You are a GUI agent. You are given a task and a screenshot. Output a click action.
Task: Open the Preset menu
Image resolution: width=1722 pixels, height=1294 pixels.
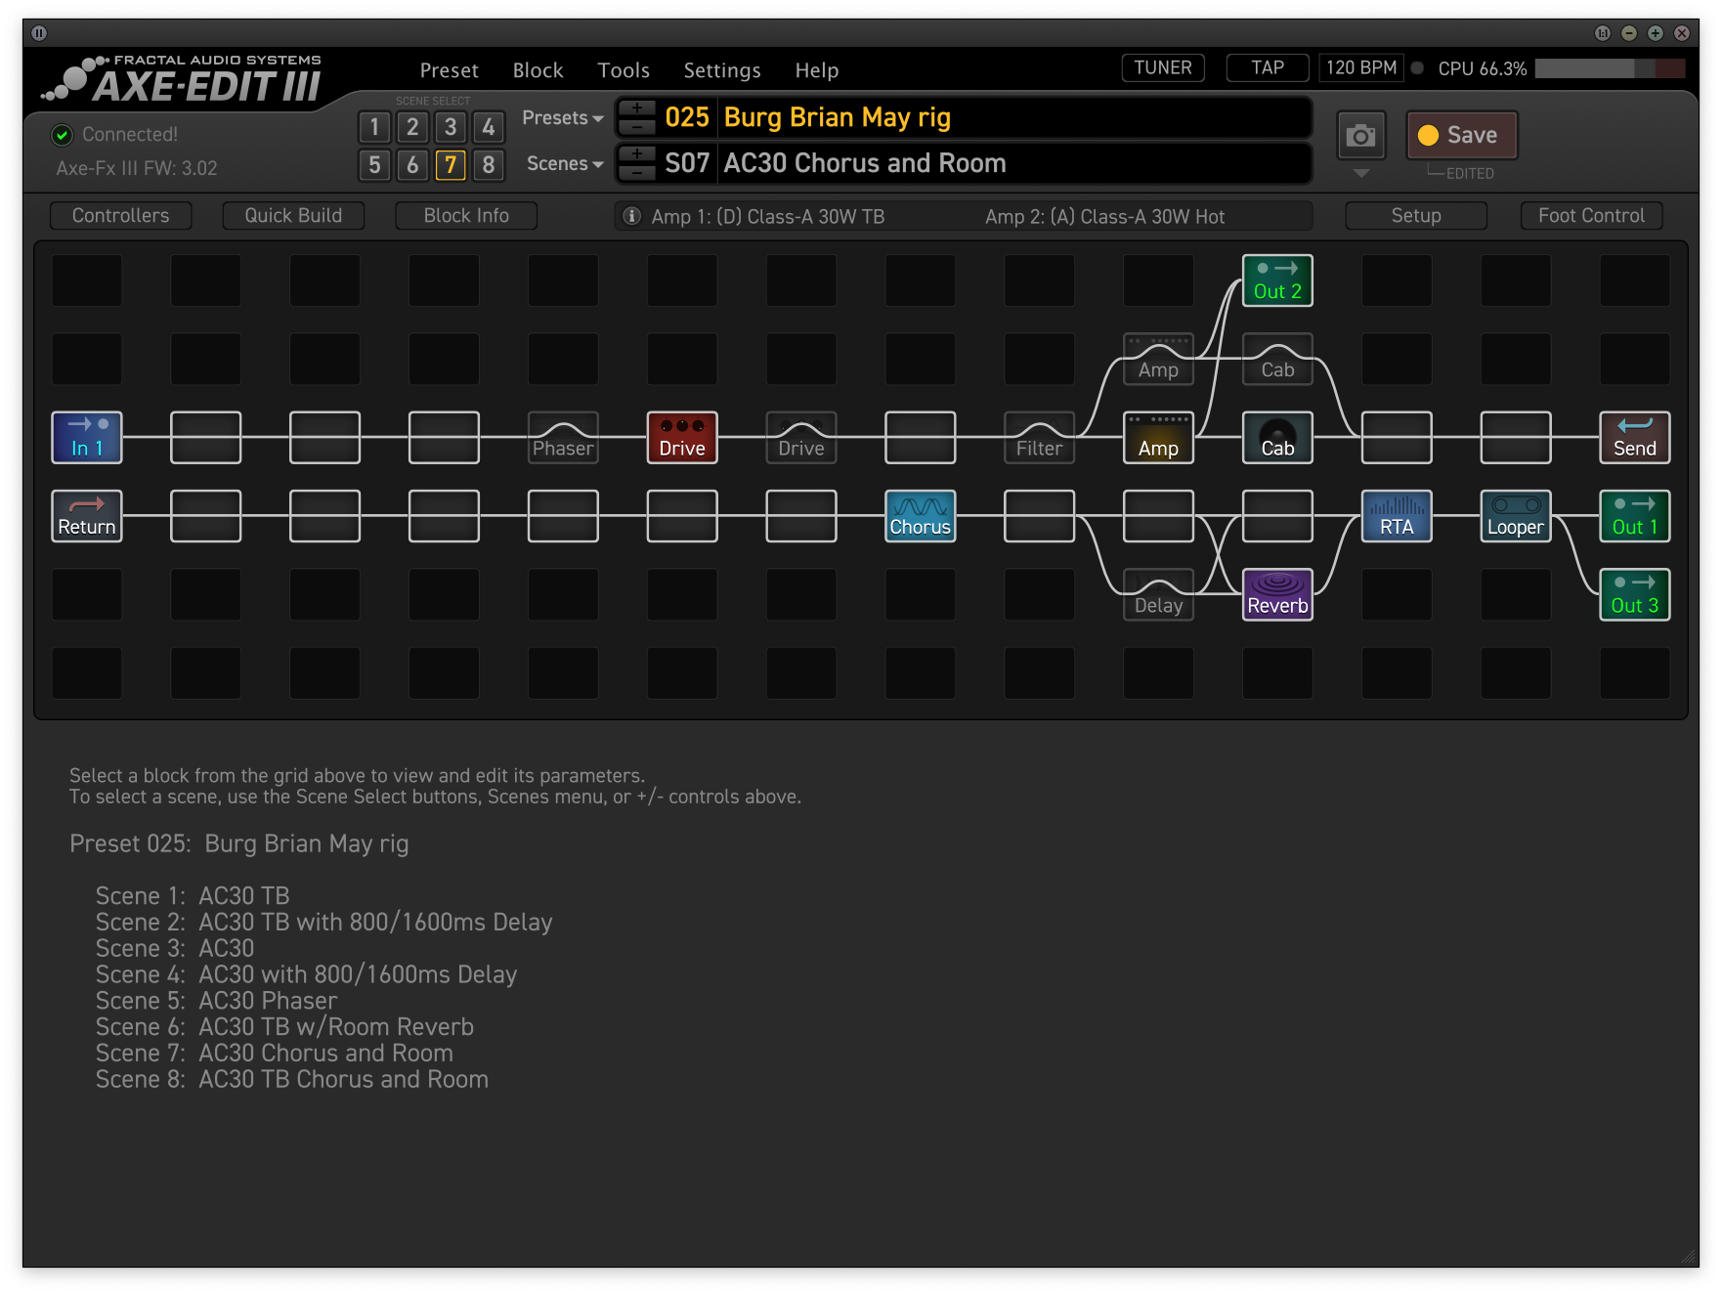click(449, 70)
